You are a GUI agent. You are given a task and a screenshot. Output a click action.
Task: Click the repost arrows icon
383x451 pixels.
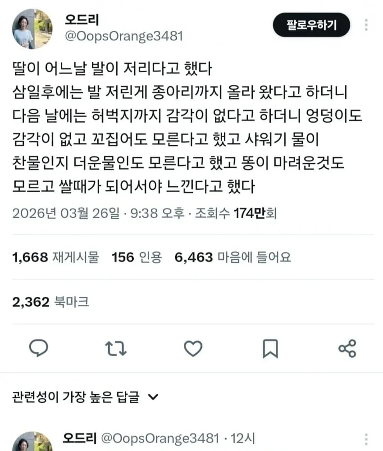click(x=116, y=349)
